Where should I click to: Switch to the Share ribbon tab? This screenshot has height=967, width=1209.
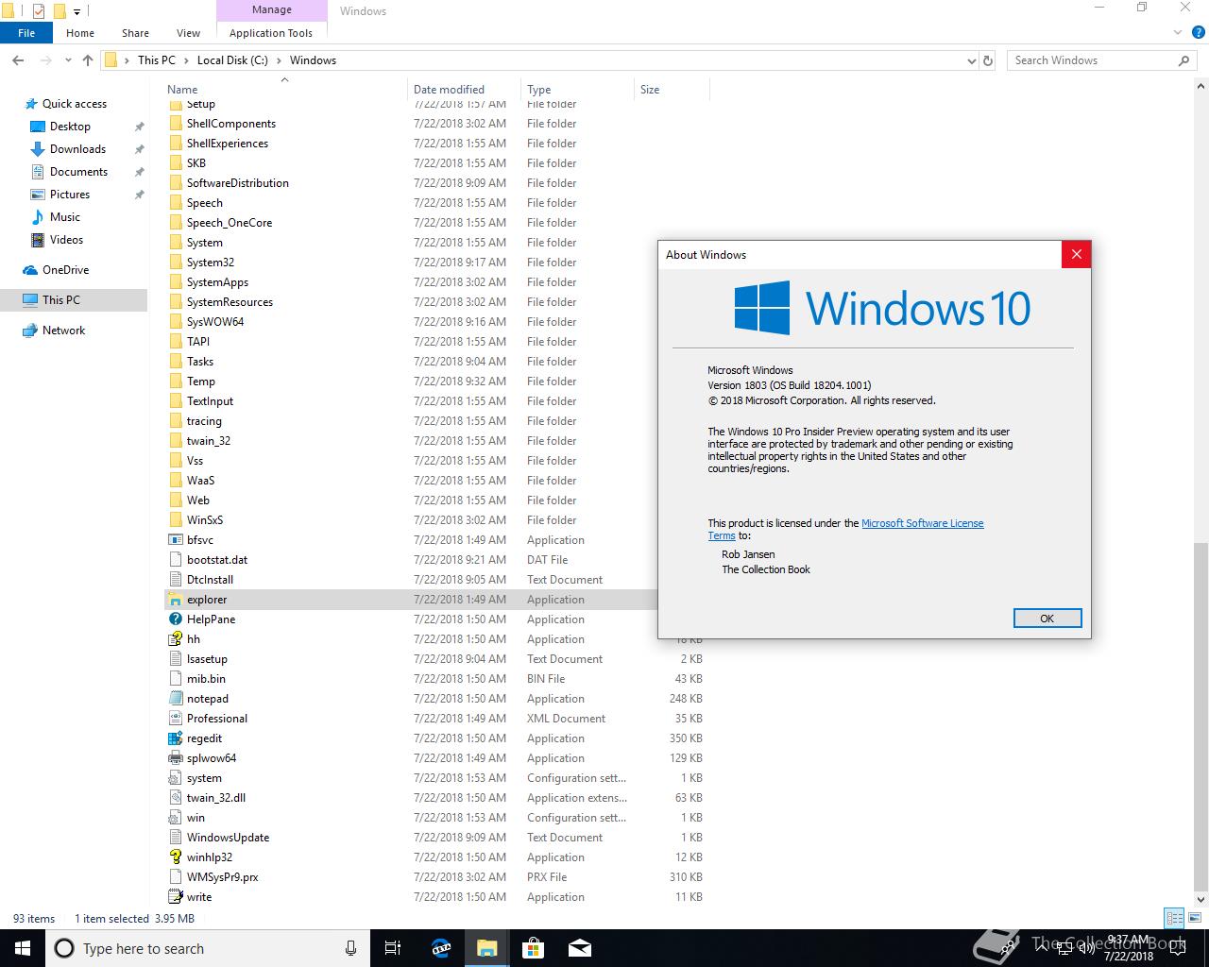pos(135,33)
